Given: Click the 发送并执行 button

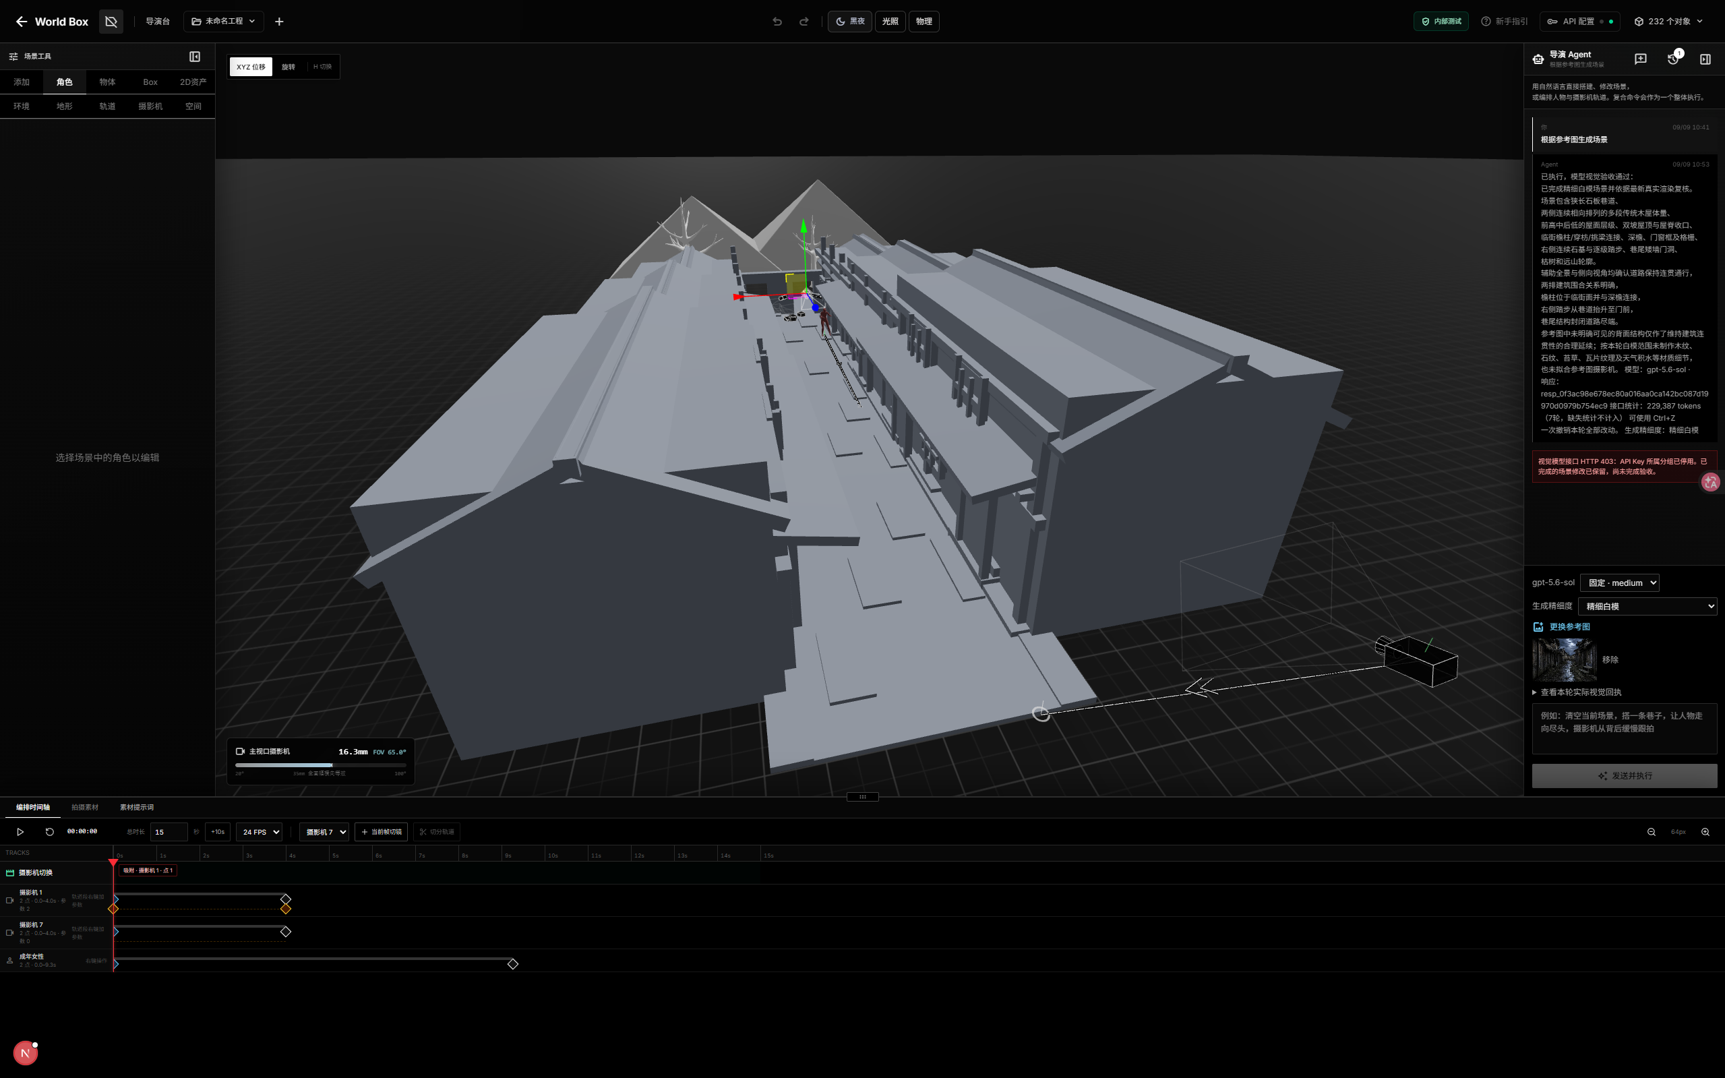Looking at the screenshot, I should tap(1625, 776).
